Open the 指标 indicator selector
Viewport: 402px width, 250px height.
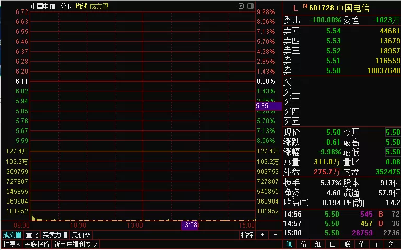[247, 235]
